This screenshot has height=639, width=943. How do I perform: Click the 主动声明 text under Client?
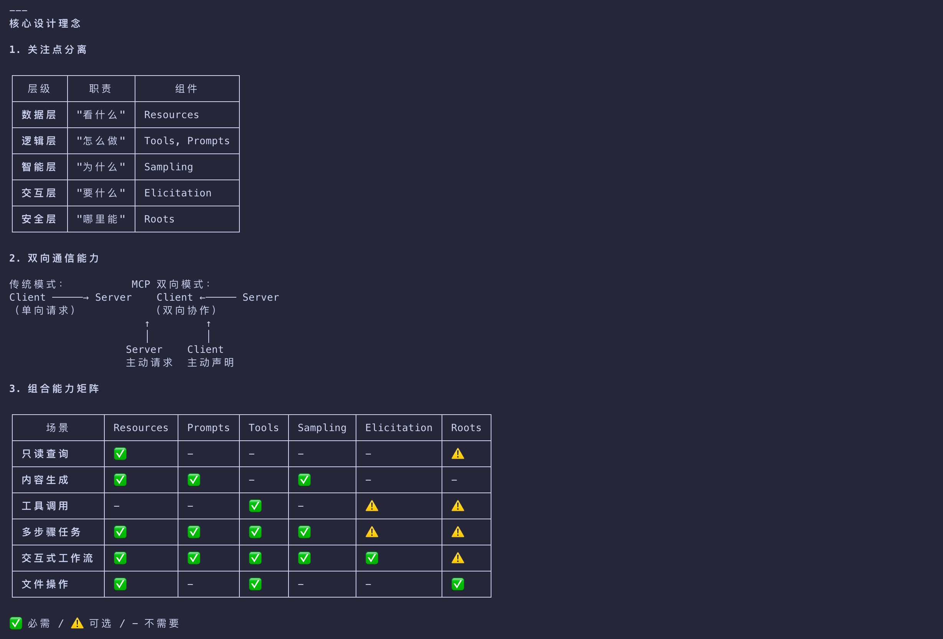point(211,362)
